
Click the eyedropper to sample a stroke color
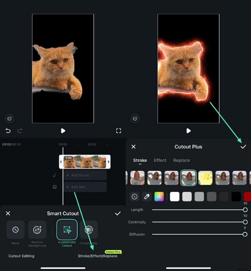(147, 196)
